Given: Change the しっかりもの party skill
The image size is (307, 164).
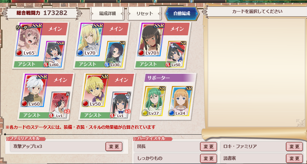Looking at the screenshot, I should coord(209,158).
